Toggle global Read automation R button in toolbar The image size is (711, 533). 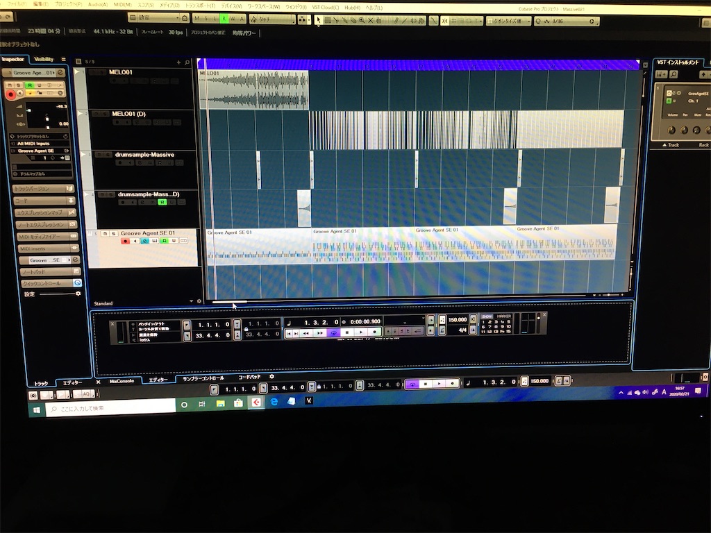coord(224,19)
